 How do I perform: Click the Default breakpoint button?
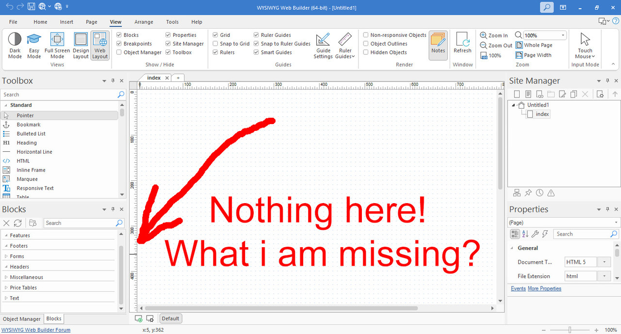pyautogui.click(x=170, y=318)
